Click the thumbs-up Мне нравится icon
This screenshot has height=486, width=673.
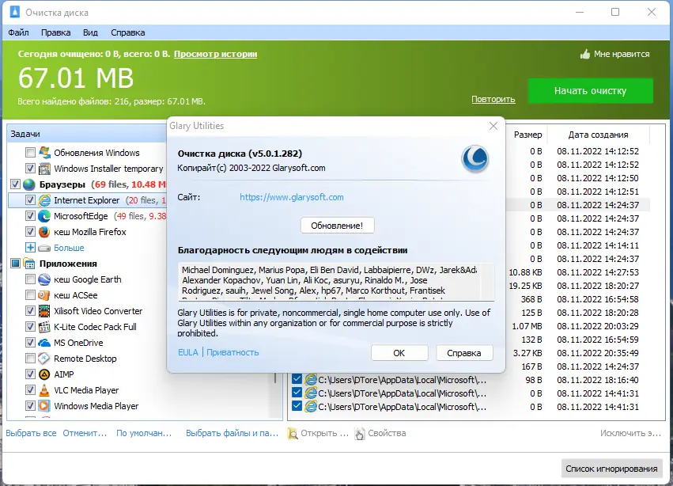pos(584,54)
